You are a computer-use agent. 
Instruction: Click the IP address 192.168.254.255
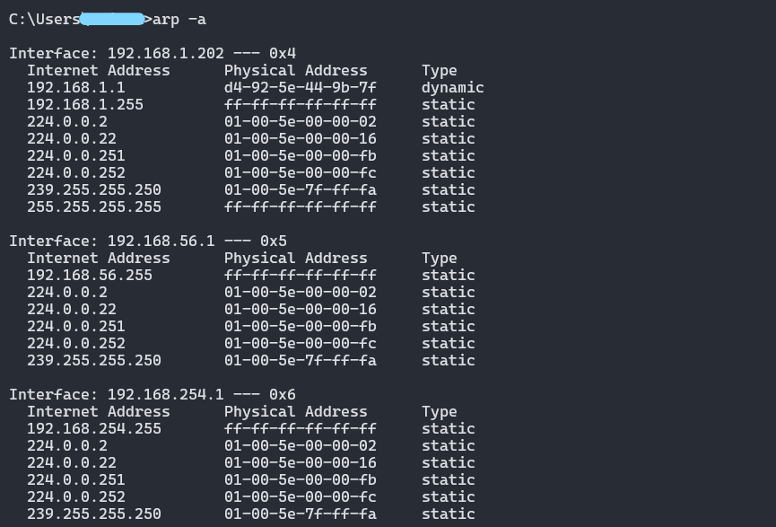coord(94,428)
